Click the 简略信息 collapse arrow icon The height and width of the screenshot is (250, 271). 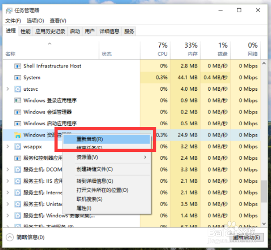tap(10, 237)
